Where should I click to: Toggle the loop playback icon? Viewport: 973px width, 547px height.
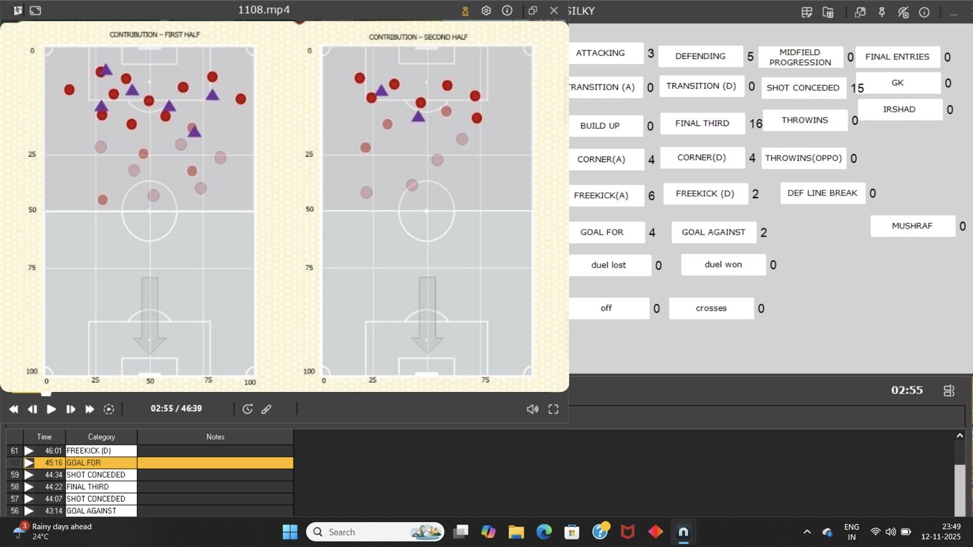point(109,409)
